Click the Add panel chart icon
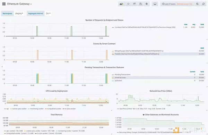Screen dimensions: 208x135 tap(122, 4)
